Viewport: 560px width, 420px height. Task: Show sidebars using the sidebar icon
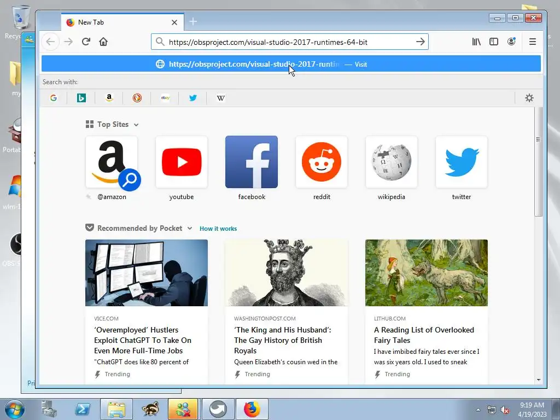tap(494, 42)
